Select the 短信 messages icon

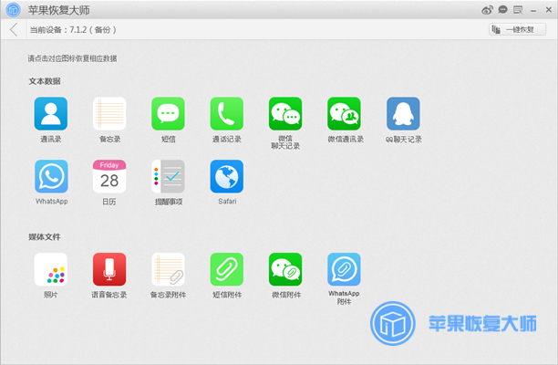(x=168, y=113)
